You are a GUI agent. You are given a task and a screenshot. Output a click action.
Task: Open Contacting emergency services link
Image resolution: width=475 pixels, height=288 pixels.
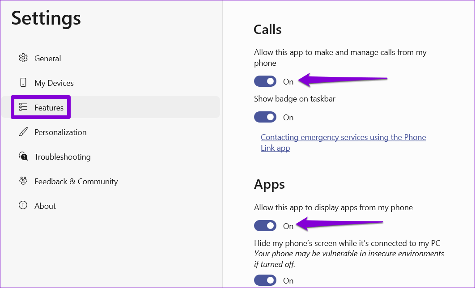click(343, 142)
